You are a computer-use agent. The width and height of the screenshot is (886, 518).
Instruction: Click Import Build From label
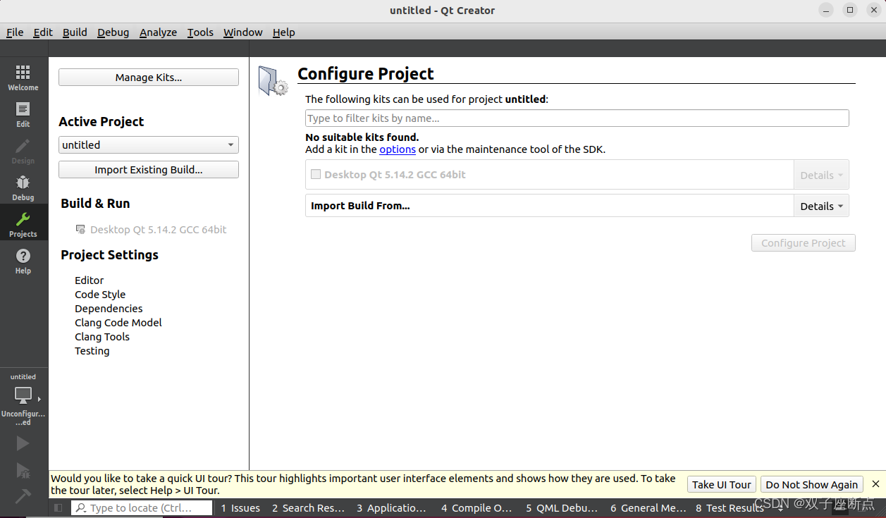pyautogui.click(x=360, y=206)
